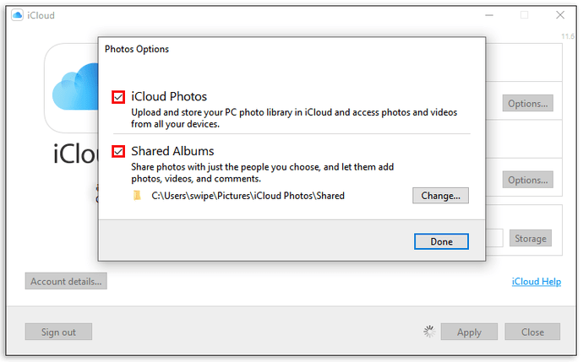Follow the iCloud Help link

click(537, 282)
